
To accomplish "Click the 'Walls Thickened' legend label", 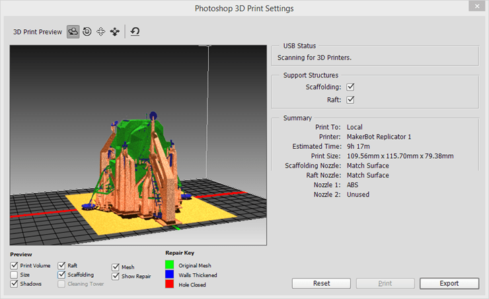I will coord(198,275).
